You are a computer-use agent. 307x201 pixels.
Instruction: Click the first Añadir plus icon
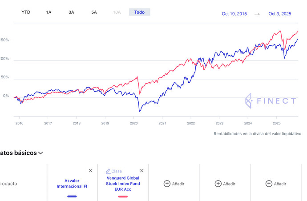(167, 184)
